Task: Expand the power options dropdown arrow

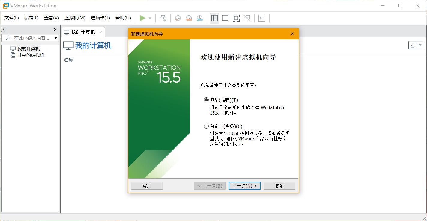Action: coord(150,18)
